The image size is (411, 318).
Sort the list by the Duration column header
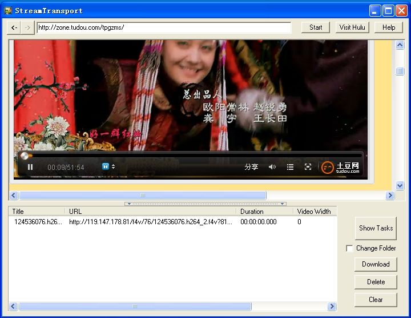(264, 212)
